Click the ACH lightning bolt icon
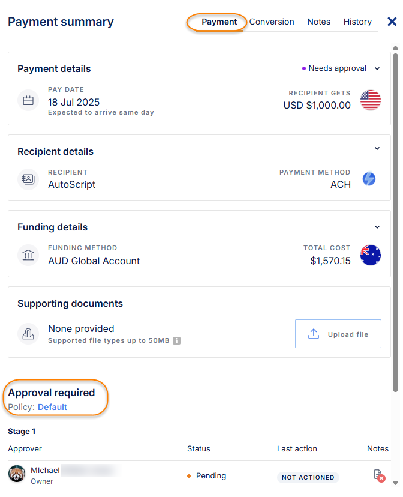403x497 pixels. tap(369, 179)
